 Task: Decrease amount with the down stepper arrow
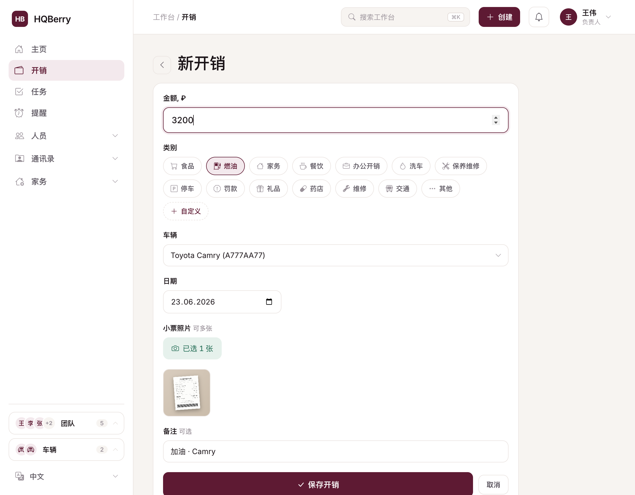(x=496, y=123)
